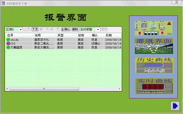
Task: Expand the 区域0 dropdown
Action: tap(21, 30)
